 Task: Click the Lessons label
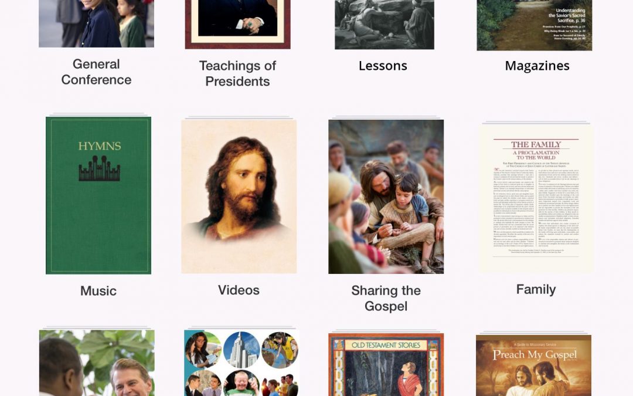point(383,66)
